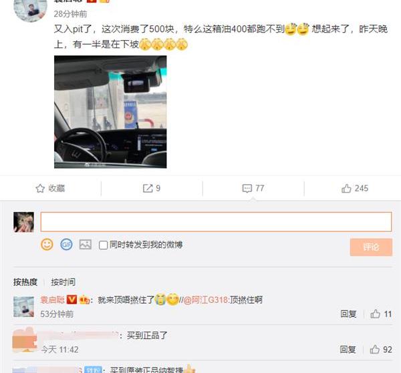Enable 同时转发到我的微博 checkbox
The width and height of the screenshot is (401, 373).
point(103,245)
